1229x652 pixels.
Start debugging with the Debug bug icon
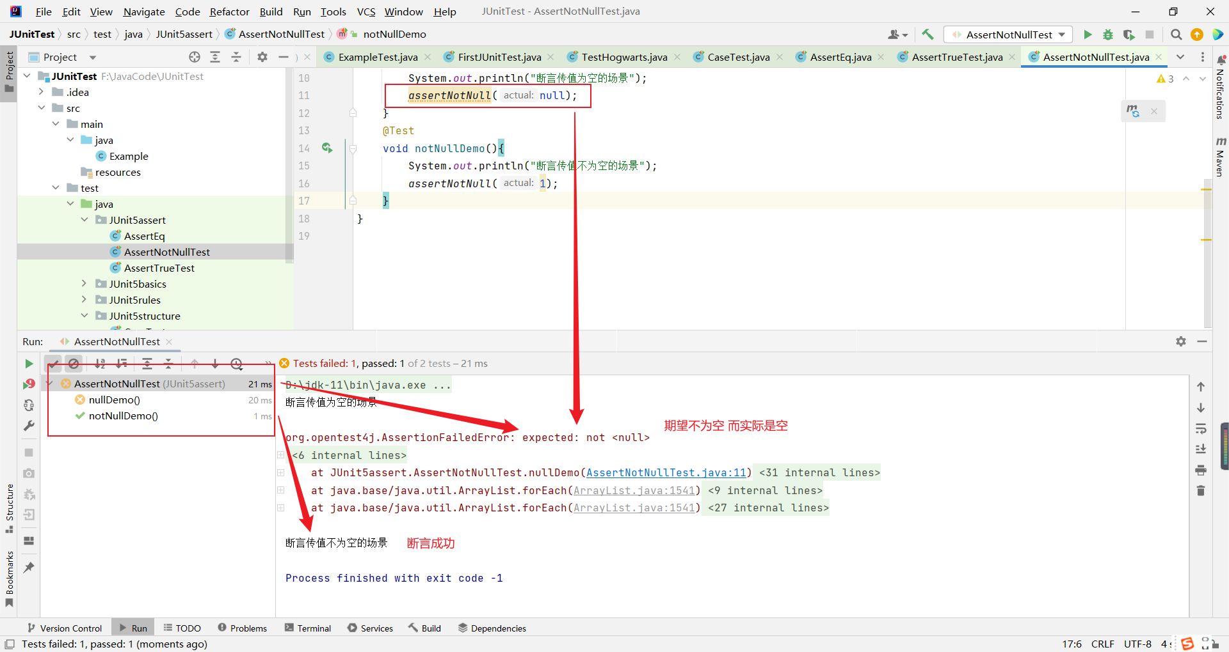pos(1108,35)
